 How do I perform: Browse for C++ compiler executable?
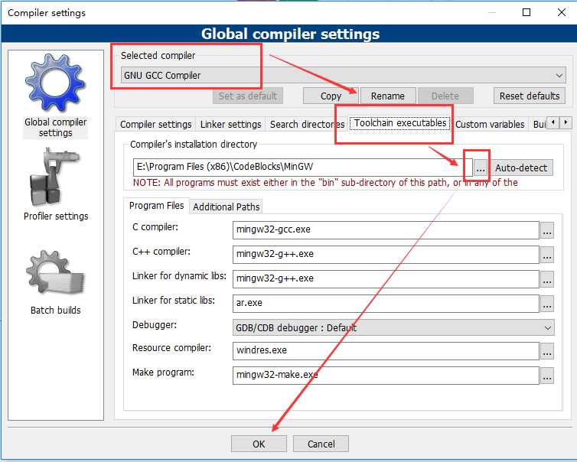point(547,255)
